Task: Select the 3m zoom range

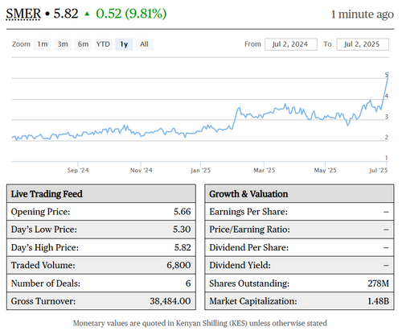Action: [x=63, y=44]
